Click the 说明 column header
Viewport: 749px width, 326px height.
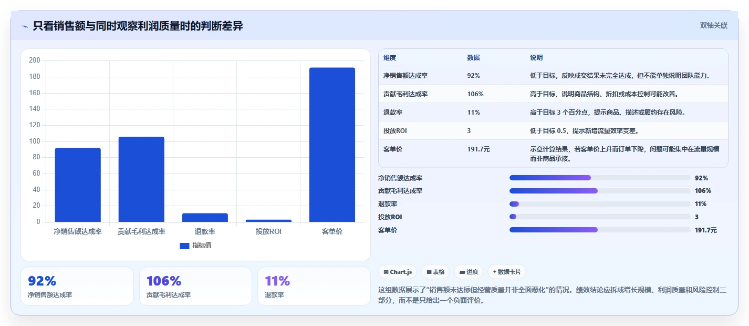click(536, 57)
